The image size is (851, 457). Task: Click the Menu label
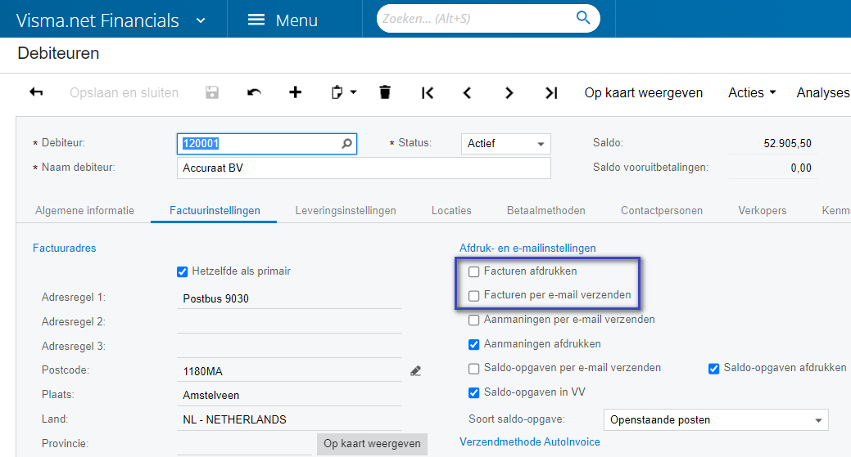click(x=296, y=20)
